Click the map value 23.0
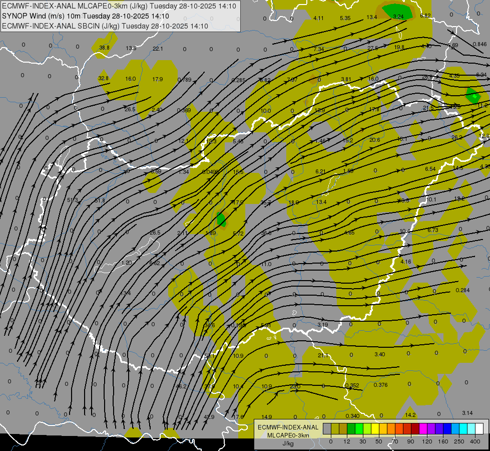Viewport: 490px width, 451px height. point(295,386)
